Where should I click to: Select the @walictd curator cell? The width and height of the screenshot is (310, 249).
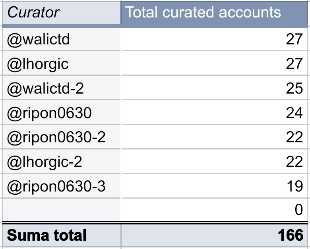[39, 39]
